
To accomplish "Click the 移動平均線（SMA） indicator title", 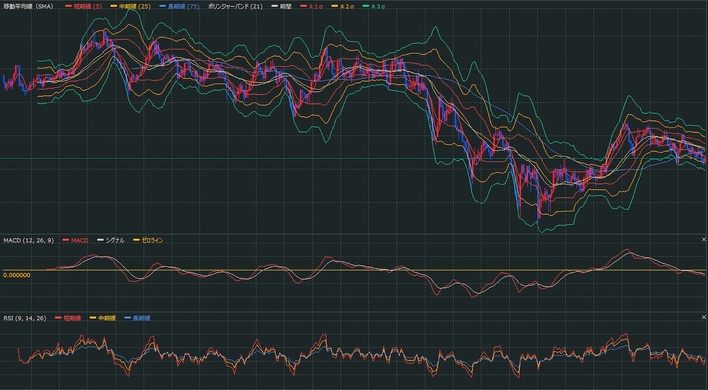I will 30,6.
